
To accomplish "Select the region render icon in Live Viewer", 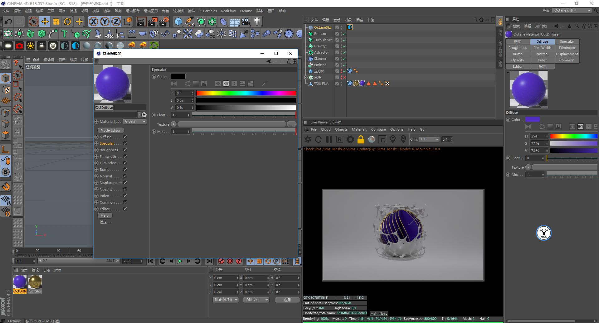I will tap(382, 139).
